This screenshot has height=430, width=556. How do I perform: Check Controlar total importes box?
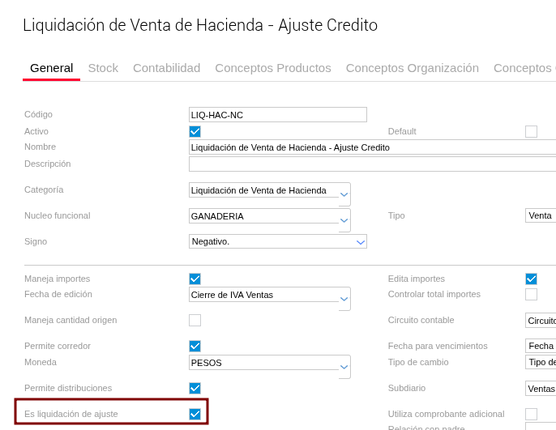coord(531,294)
